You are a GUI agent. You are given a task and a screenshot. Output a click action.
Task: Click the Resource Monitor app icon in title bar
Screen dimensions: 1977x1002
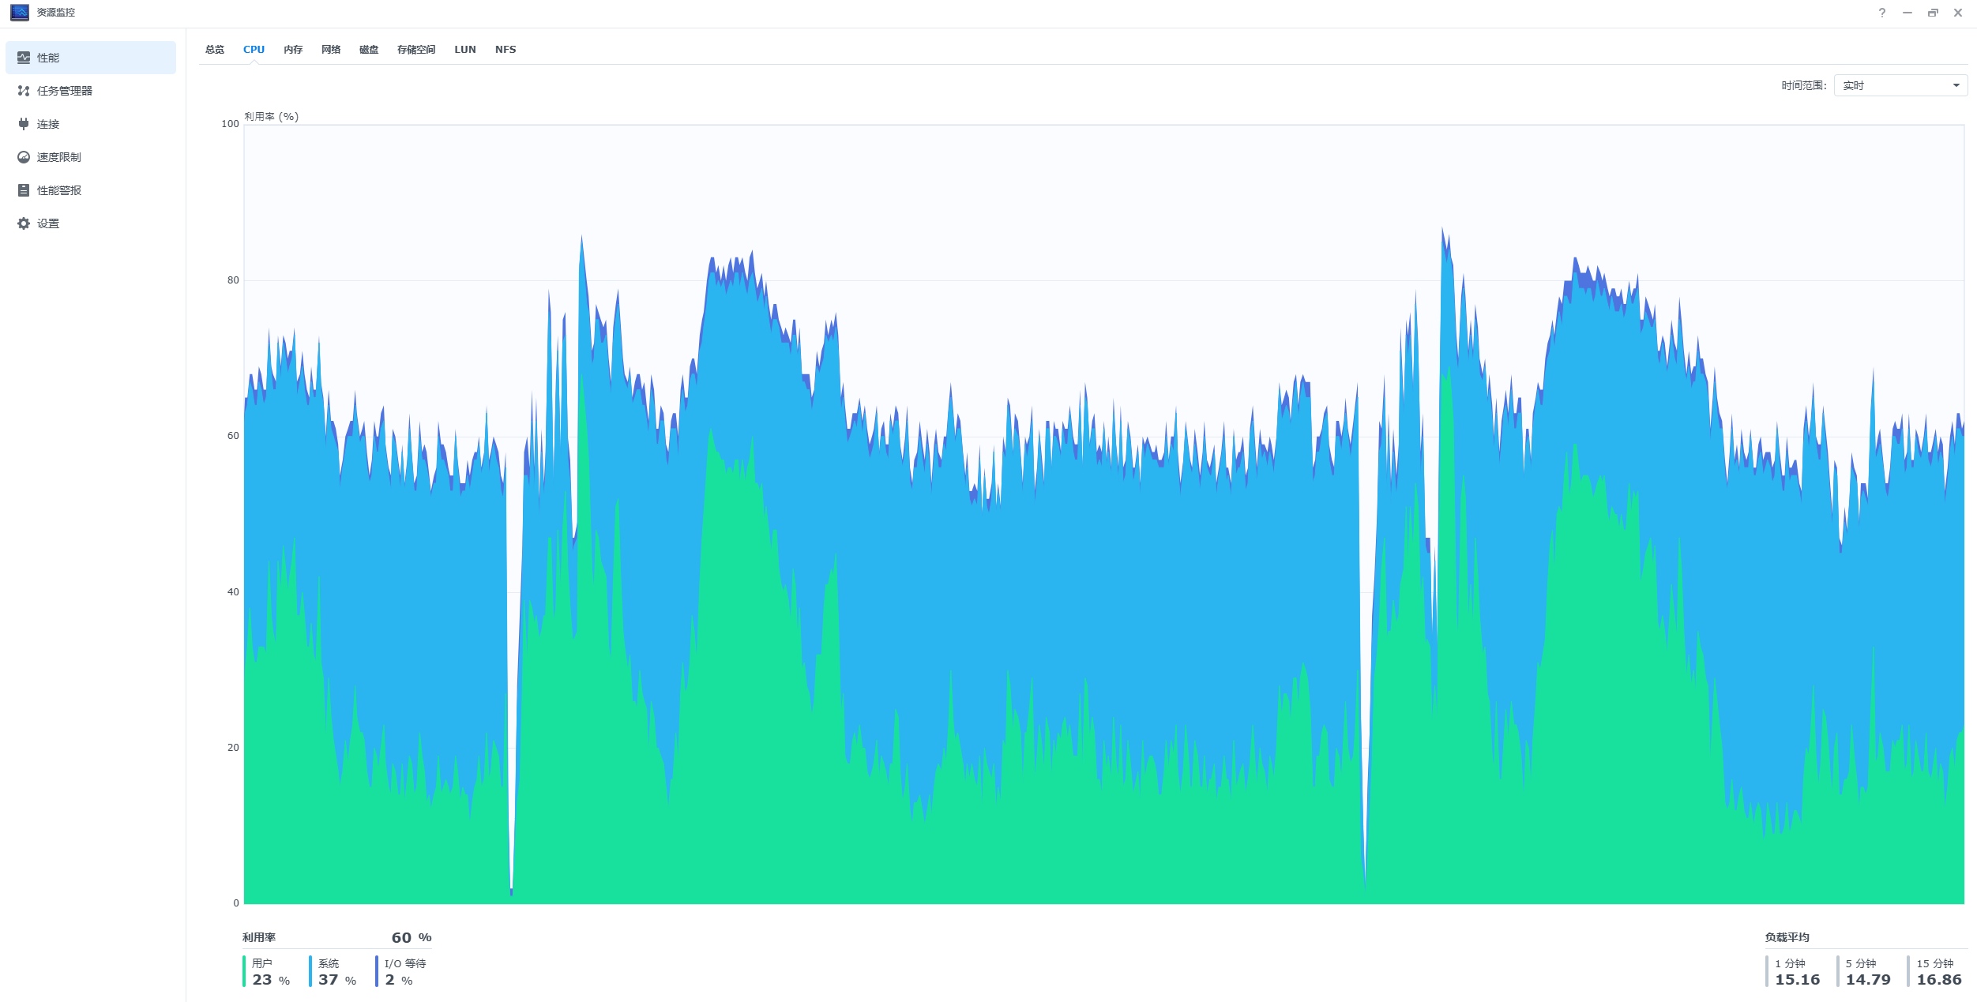pyautogui.click(x=20, y=13)
